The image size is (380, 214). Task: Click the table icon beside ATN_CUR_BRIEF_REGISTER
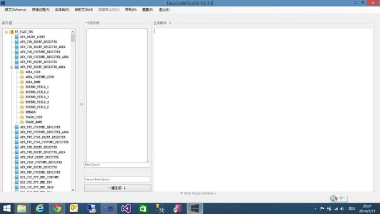(x=17, y=42)
